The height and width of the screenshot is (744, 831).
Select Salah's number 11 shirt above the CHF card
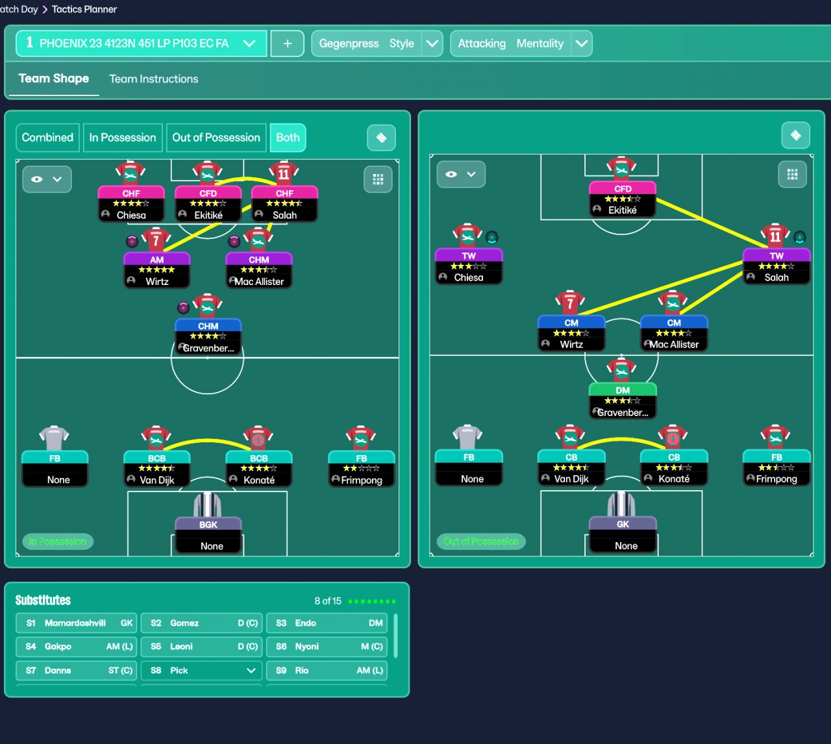pyautogui.click(x=284, y=173)
